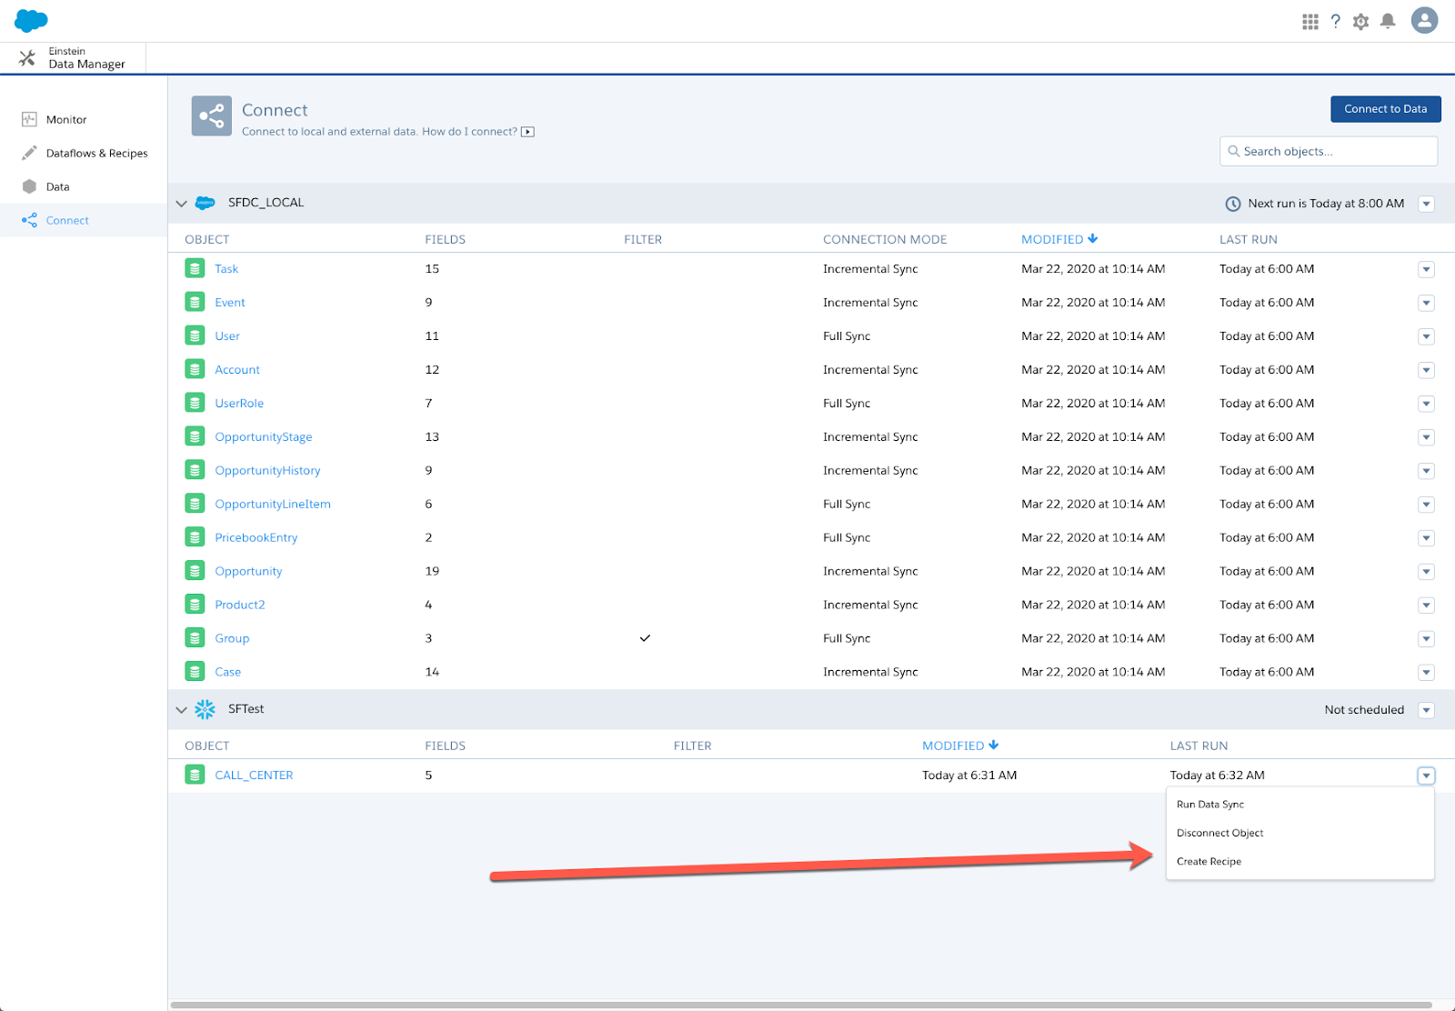Click the Monitor icon in sidebar

point(29,119)
